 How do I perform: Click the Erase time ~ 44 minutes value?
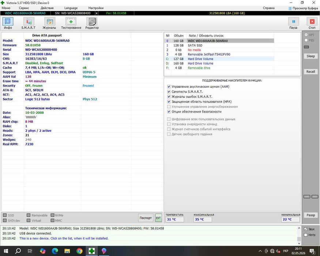click(35, 81)
